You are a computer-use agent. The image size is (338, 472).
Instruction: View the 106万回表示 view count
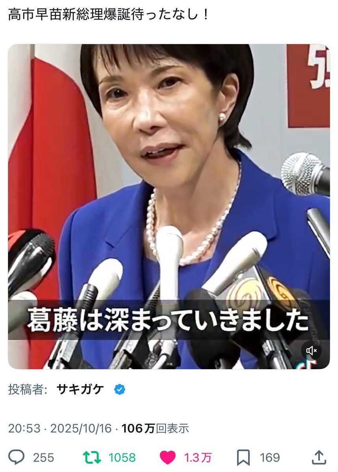point(155,428)
